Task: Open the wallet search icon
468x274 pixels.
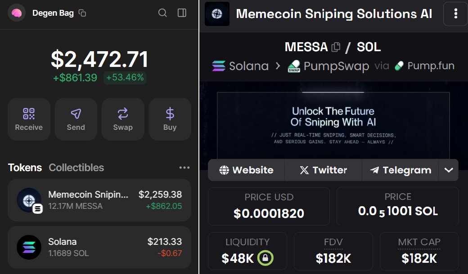Action: pos(162,13)
